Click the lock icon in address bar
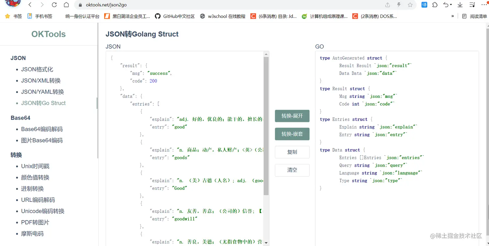This screenshot has height=246, width=489. pyautogui.click(x=80, y=5)
